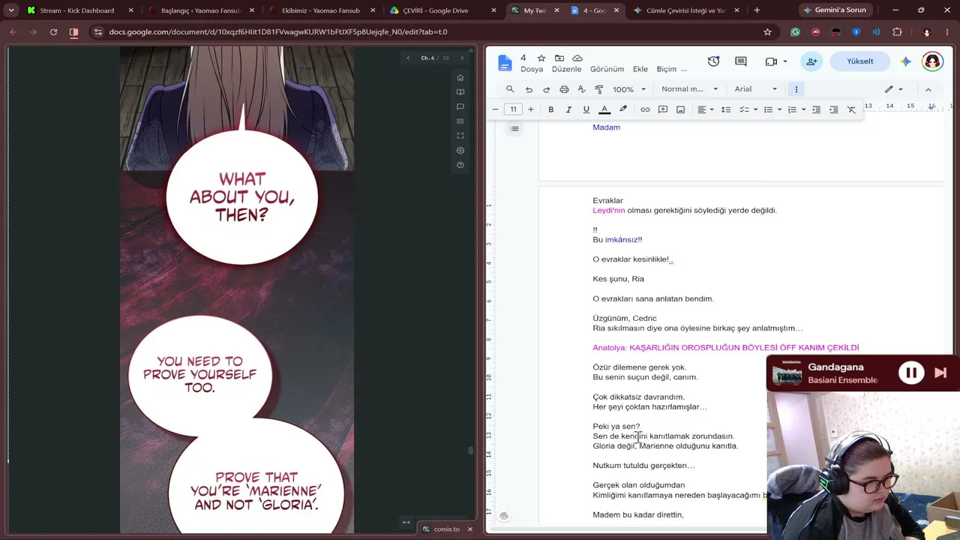Open the highlight color picker

623,109
